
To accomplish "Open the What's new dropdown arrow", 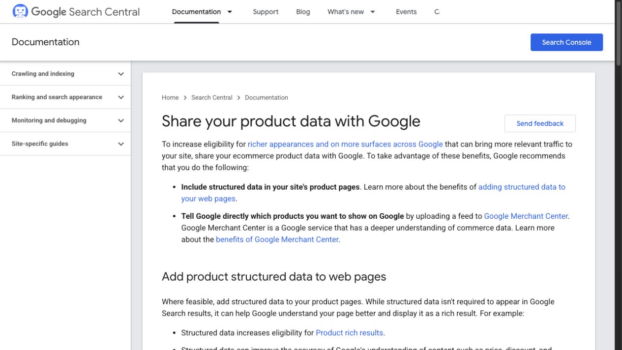I will click(373, 12).
